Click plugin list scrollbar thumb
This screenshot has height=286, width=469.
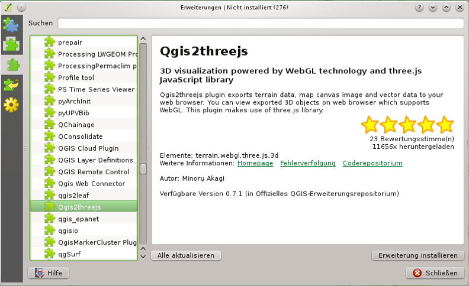[143, 168]
